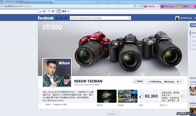Open the Events photo grid thumbnail
The height and width of the screenshot is (116, 196).
click(128, 96)
